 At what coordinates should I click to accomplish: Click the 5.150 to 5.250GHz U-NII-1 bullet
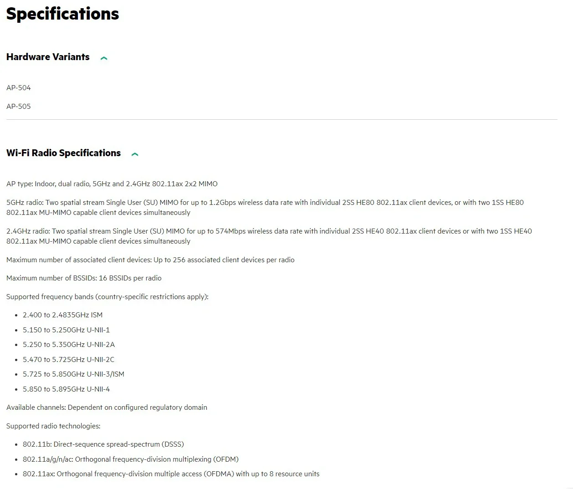coord(67,330)
